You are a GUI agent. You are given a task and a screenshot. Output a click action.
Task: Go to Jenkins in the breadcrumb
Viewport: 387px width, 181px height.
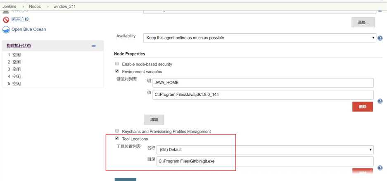(9, 7)
